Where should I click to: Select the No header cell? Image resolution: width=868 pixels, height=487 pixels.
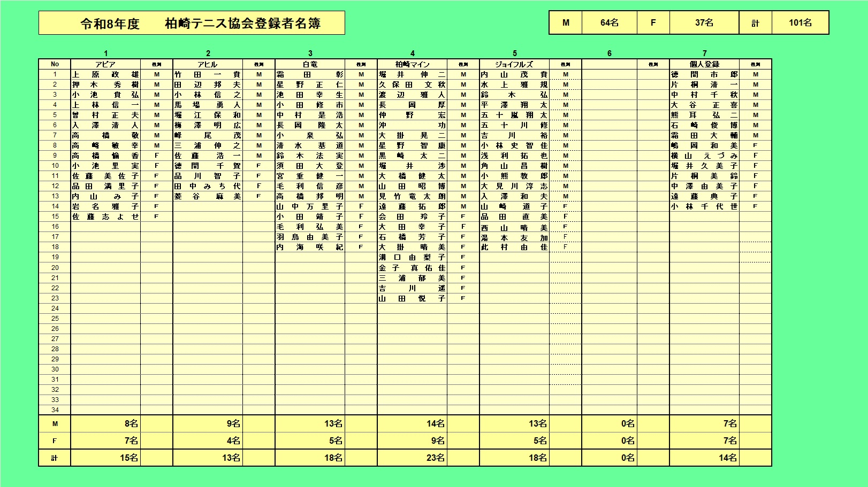coord(55,64)
